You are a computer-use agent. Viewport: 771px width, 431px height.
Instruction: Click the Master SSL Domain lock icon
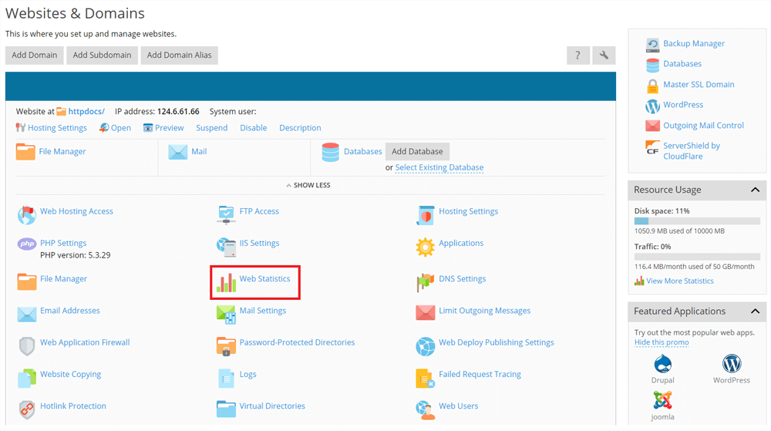point(652,86)
